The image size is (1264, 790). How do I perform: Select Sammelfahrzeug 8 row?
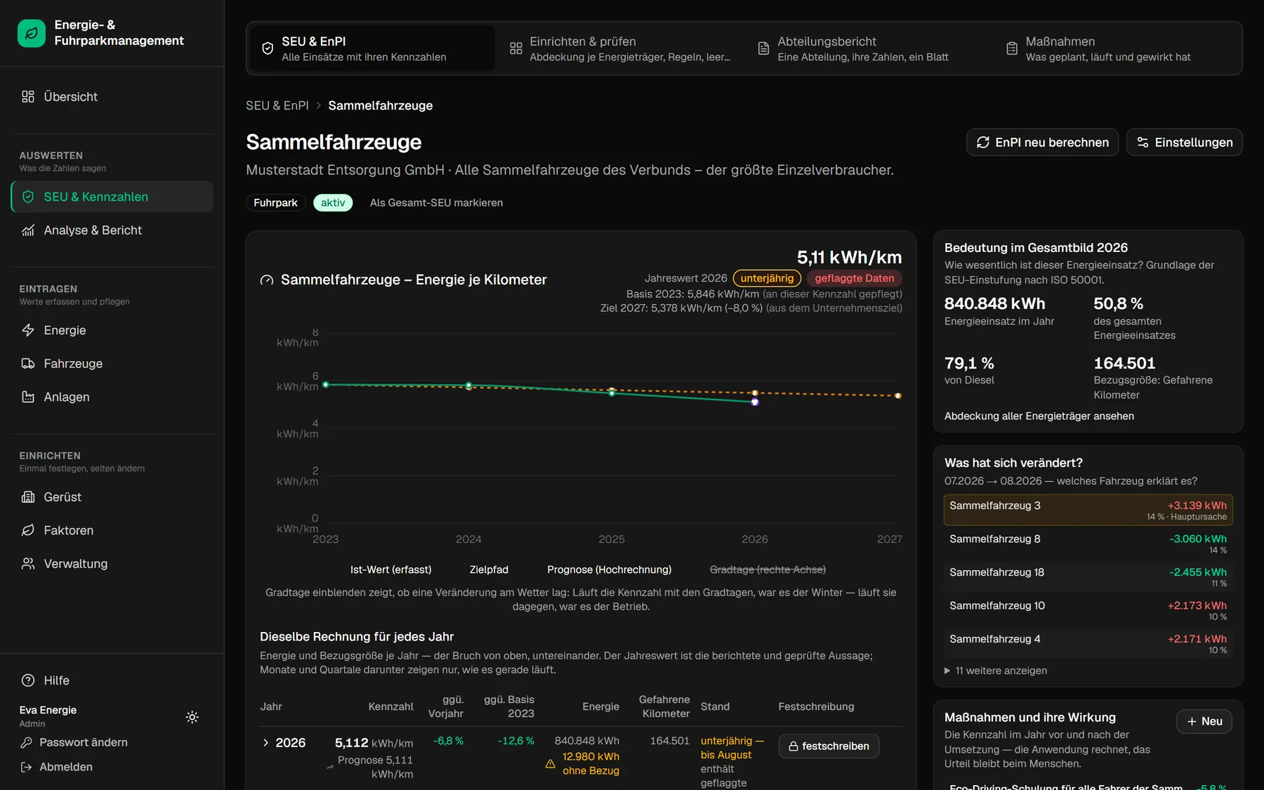point(1088,544)
